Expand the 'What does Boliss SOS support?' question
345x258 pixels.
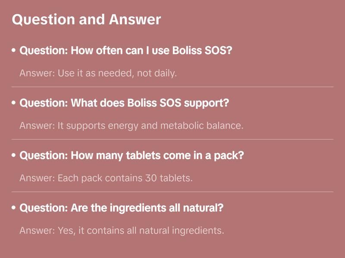pos(124,103)
